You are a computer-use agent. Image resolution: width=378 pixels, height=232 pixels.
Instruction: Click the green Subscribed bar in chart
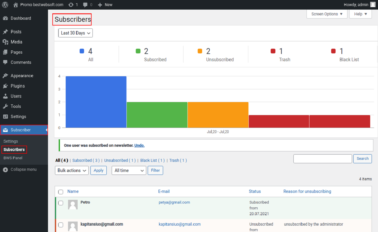[157, 115]
